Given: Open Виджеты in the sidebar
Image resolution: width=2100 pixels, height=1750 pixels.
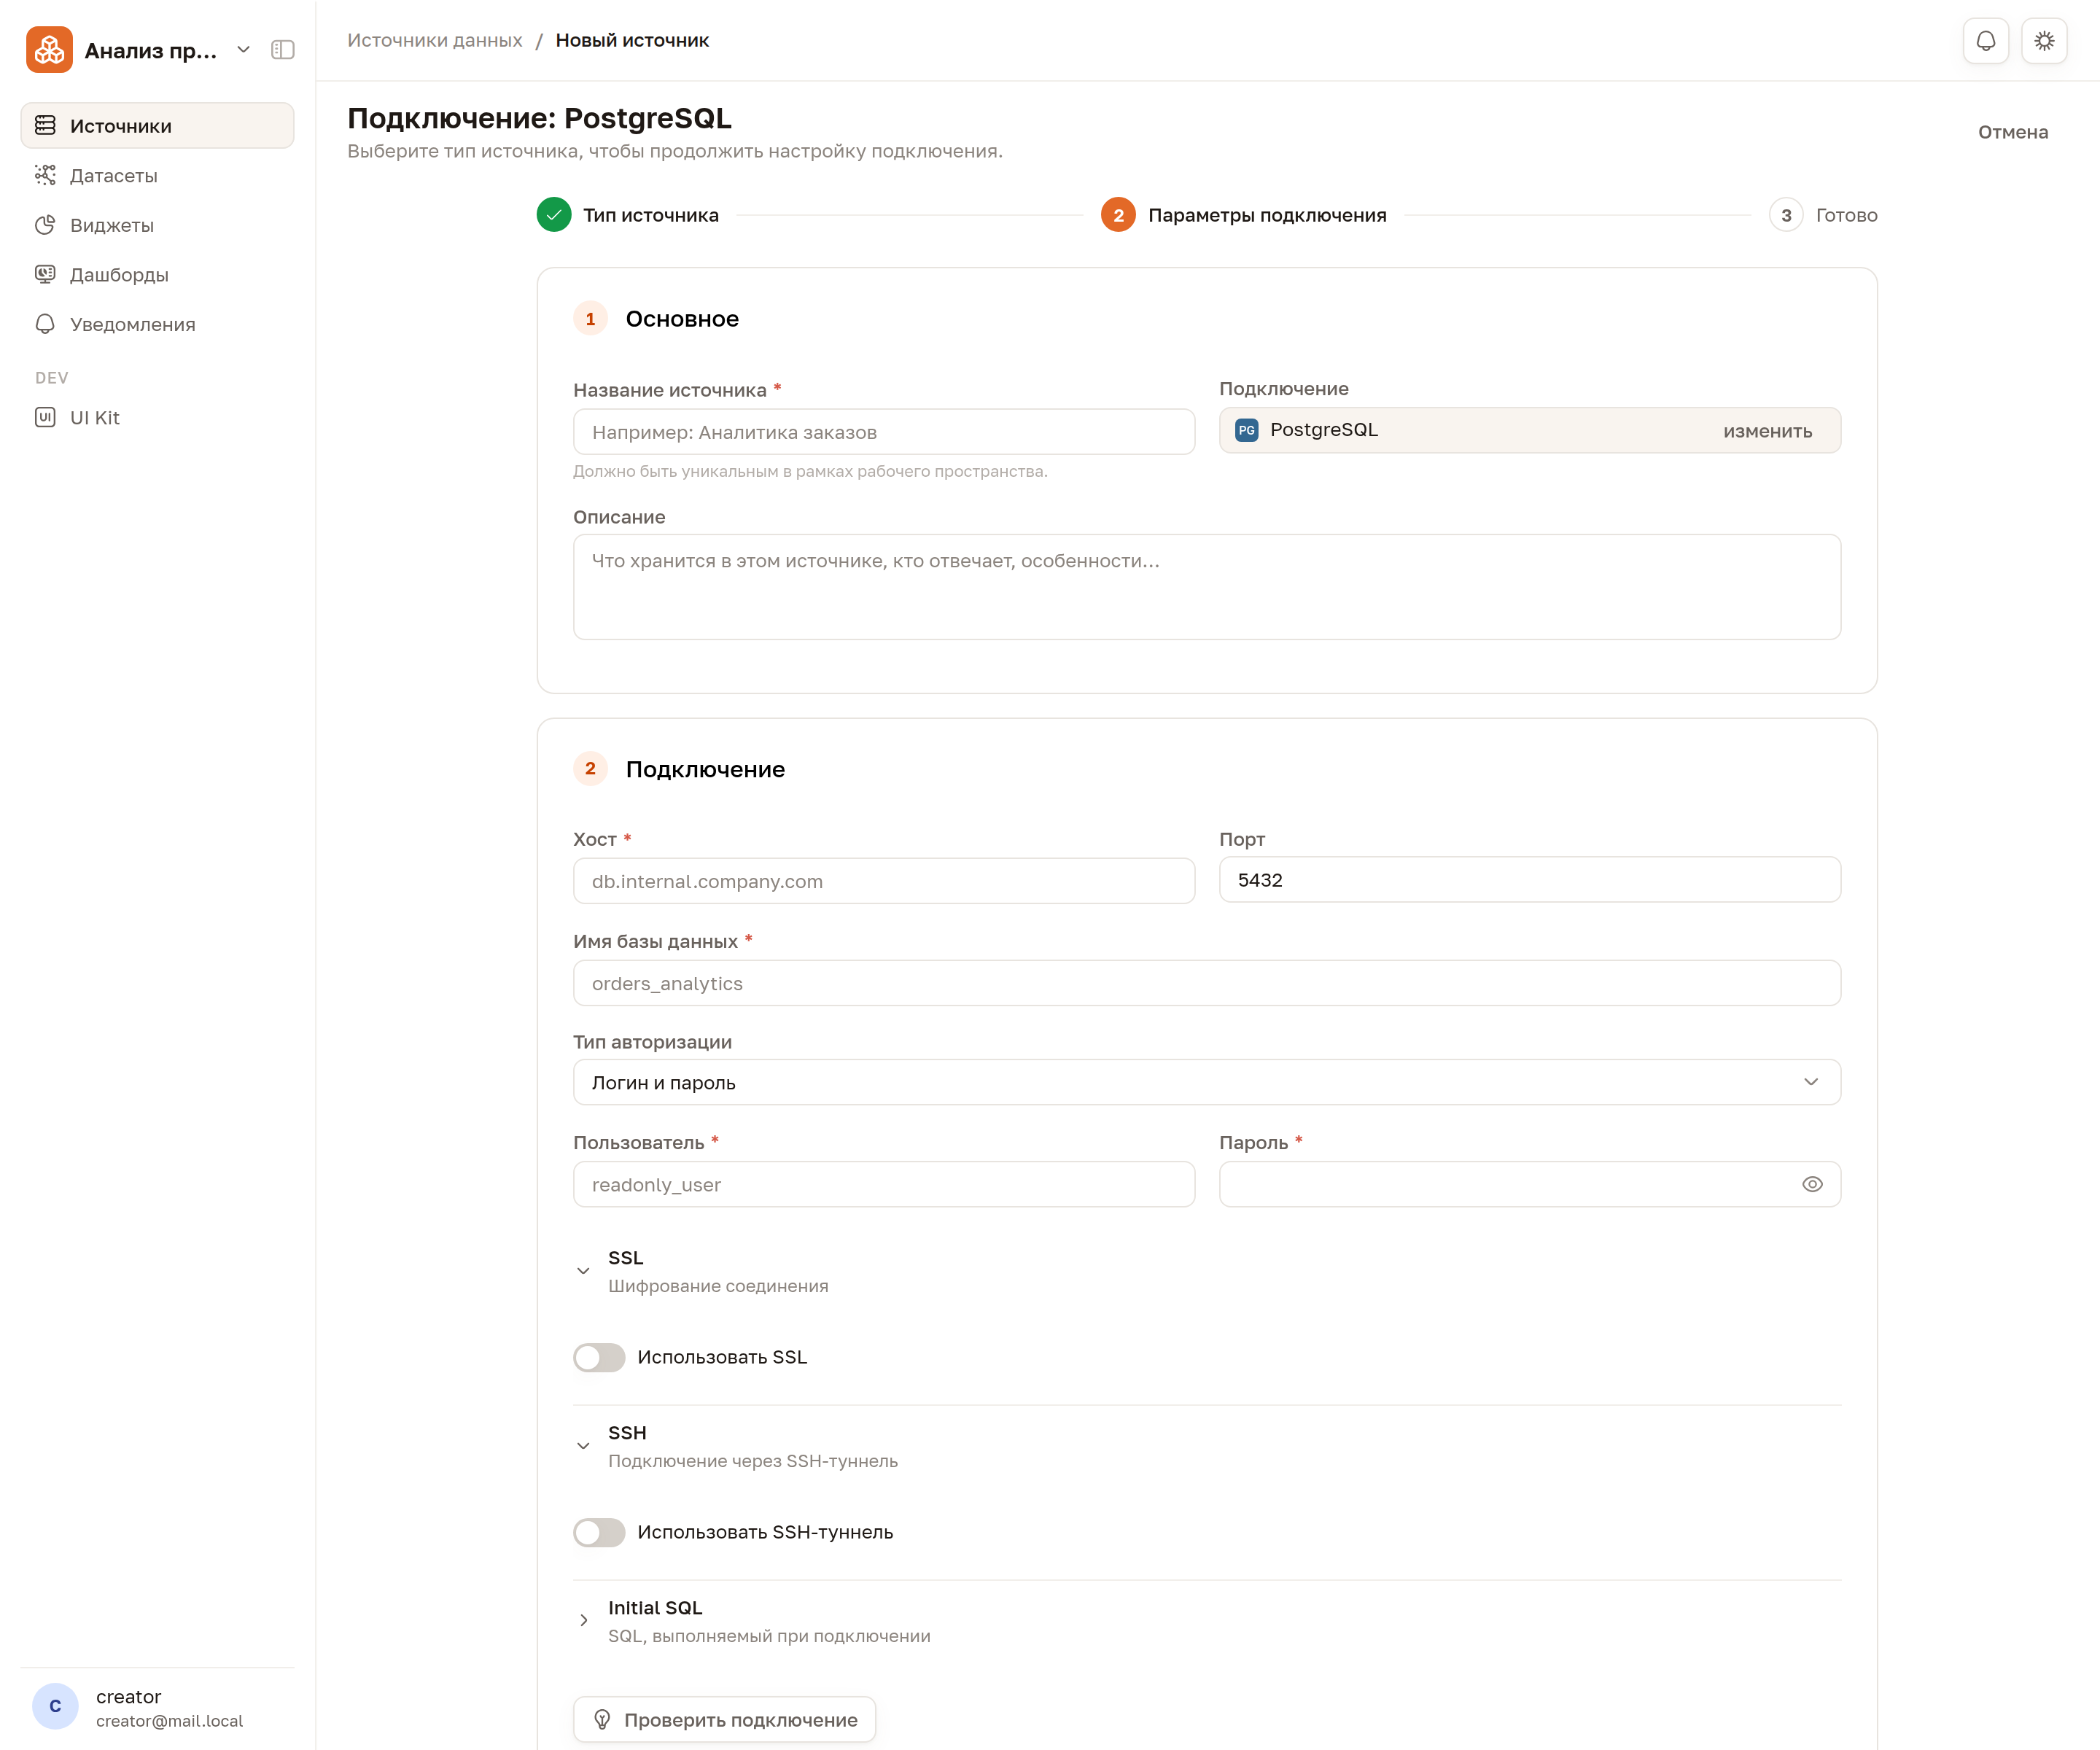Looking at the screenshot, I should (x=157, y=225).
